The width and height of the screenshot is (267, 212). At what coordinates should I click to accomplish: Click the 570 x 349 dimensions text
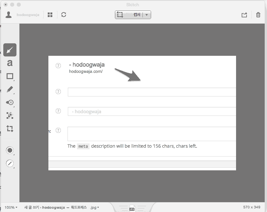click(252, 207)
